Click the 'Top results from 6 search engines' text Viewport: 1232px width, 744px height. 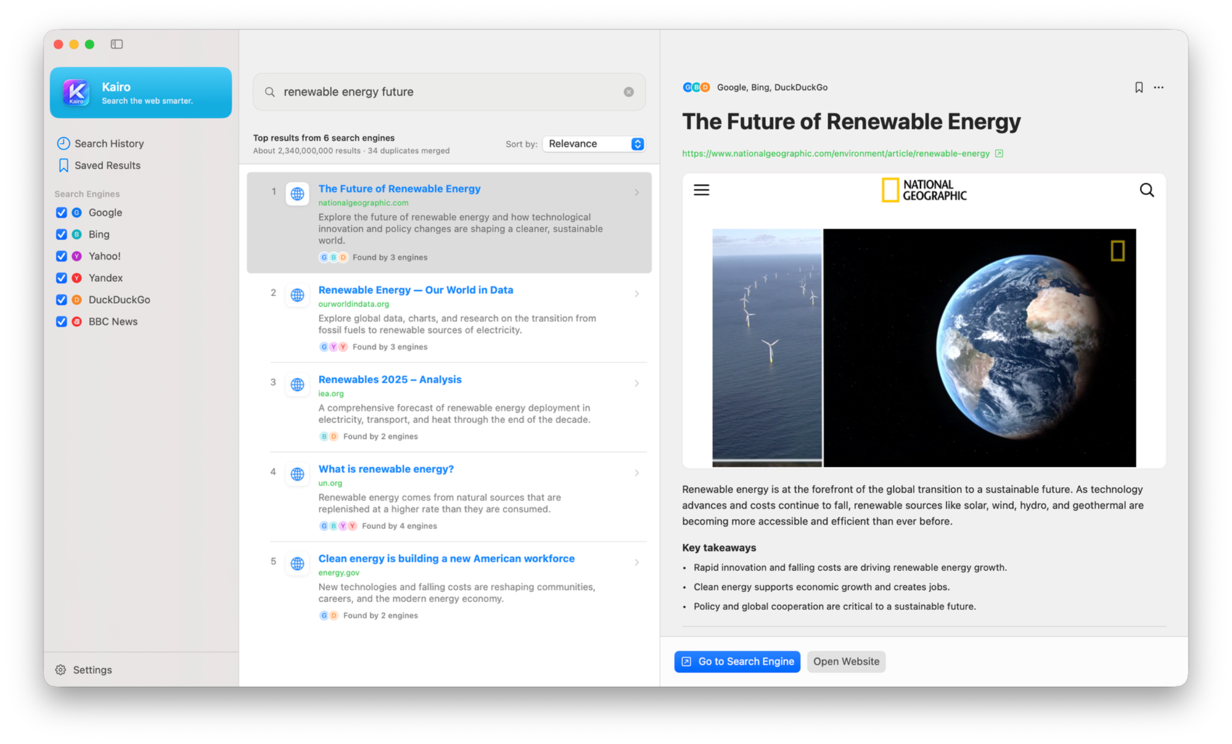(324, 138)
